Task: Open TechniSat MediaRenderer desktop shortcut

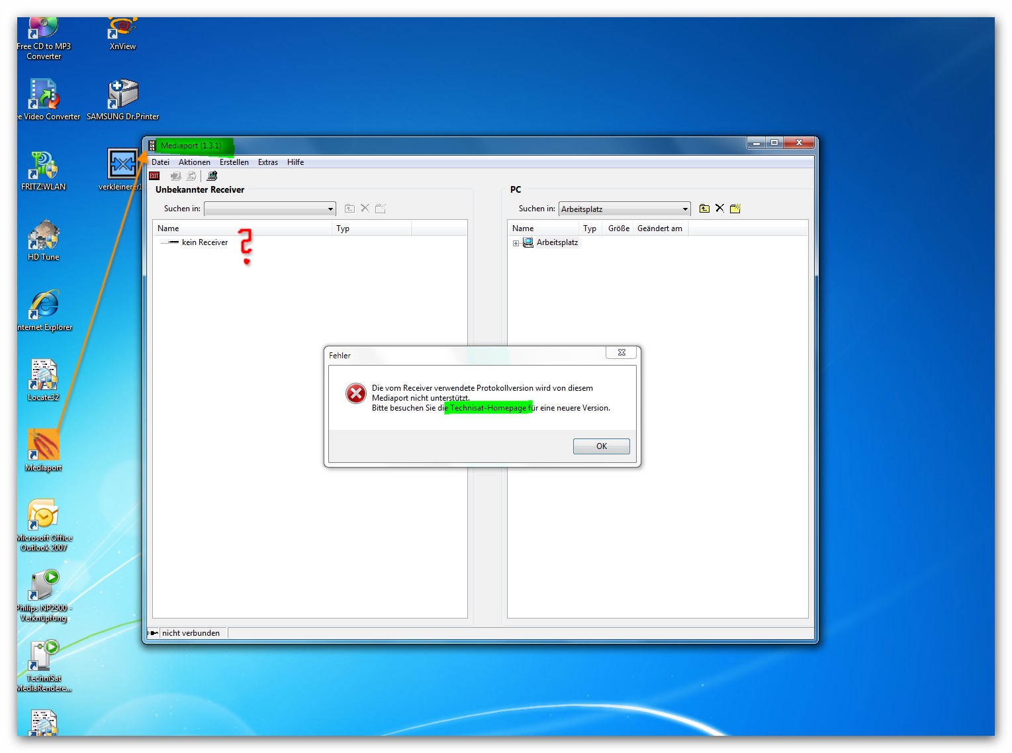Action: tap(44, 666)
